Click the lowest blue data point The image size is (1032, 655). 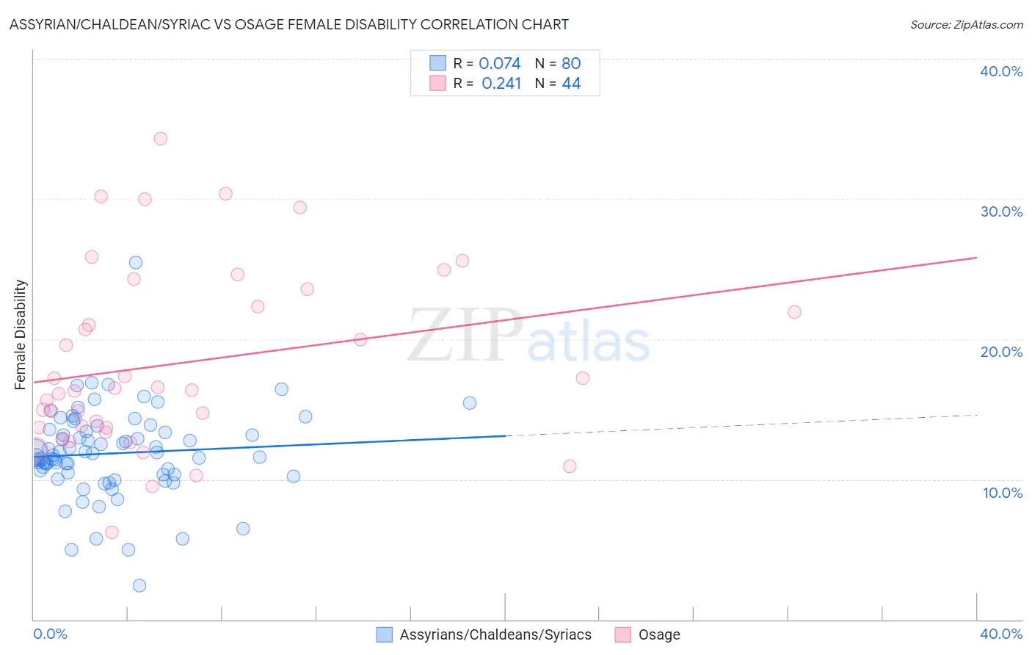point(139,585)
